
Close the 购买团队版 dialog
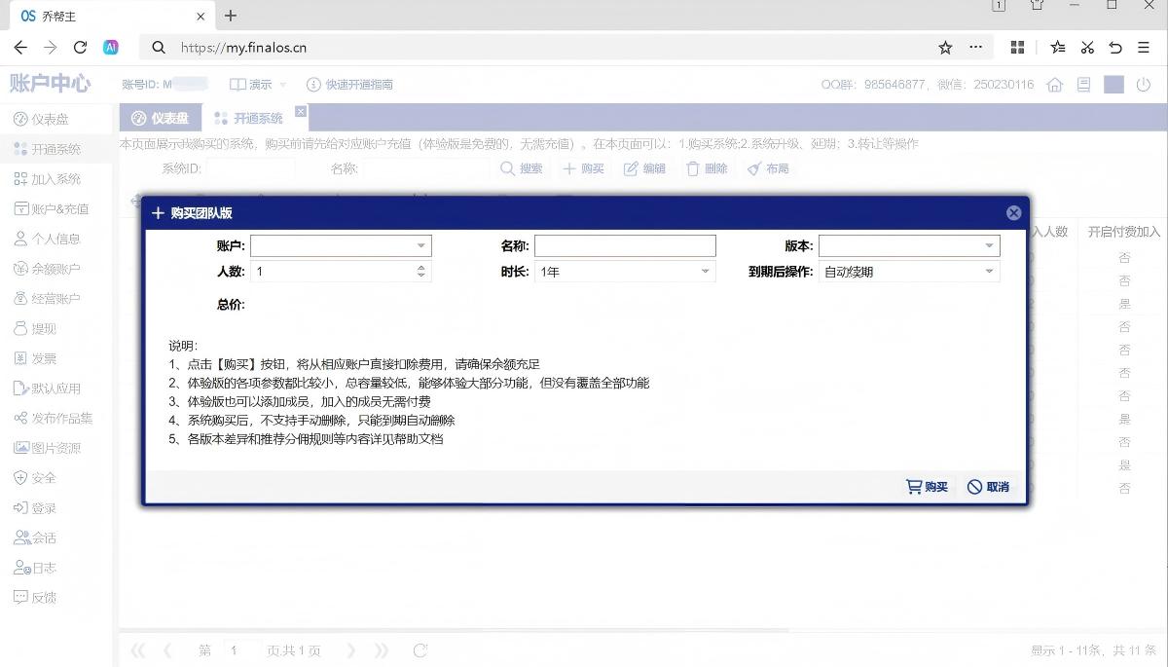1013,212
